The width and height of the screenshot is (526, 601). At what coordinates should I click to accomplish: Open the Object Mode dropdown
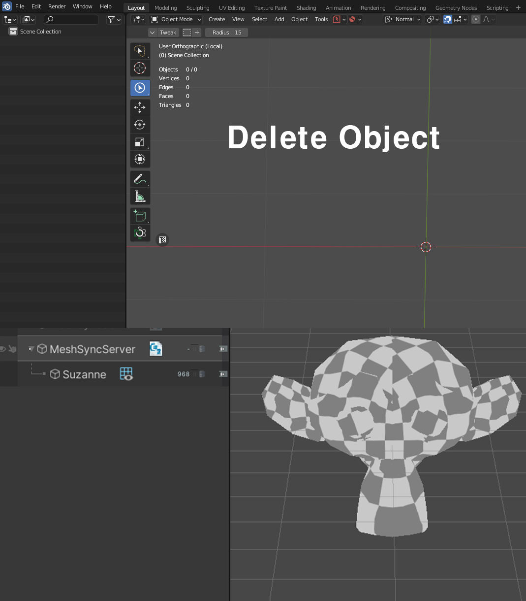pos(175,19)
